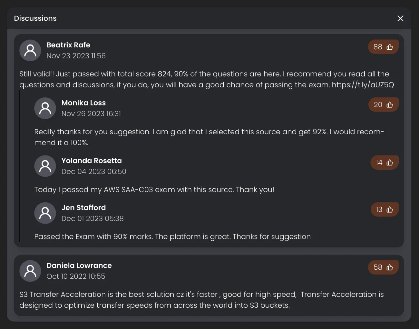Image resolution: width=419 pixels, height=329 pixels.
Task: Open Monika Loss's profile name
Action: (x=83, y=103)
